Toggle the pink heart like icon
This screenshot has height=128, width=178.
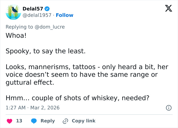click(x=9, y=121)
